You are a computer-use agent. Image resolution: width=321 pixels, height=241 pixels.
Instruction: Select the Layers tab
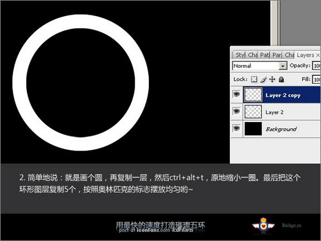pyautogui.click(x=306, y=55)
